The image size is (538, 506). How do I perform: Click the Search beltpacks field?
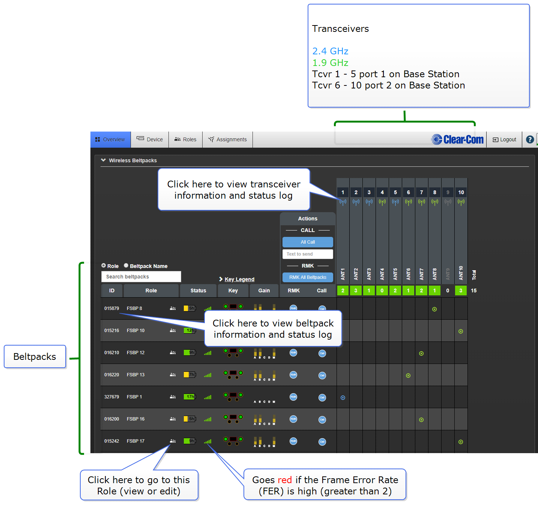pyautogui.click(x=141, y=277)
